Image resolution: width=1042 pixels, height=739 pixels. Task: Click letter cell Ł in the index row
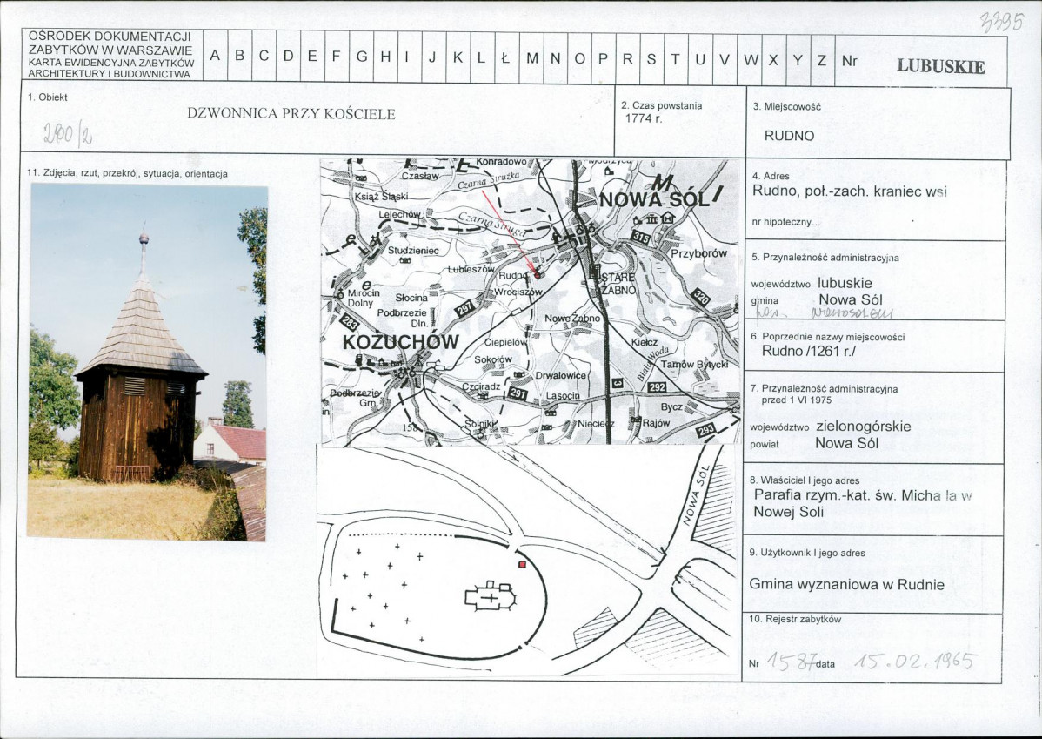505,57
